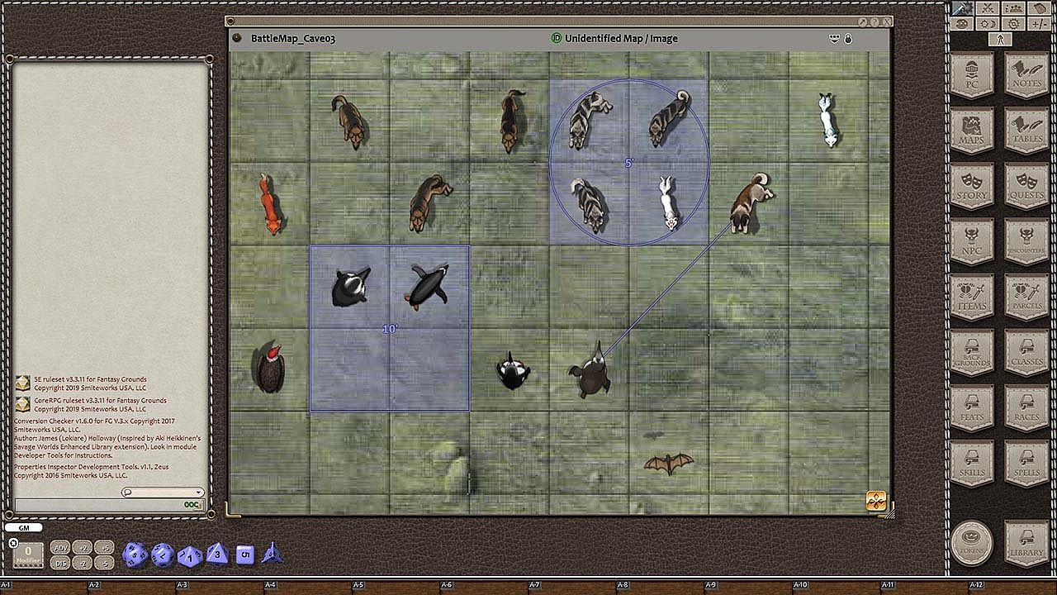Click the asterisk button above the Modifier box

tap(13, 543)
